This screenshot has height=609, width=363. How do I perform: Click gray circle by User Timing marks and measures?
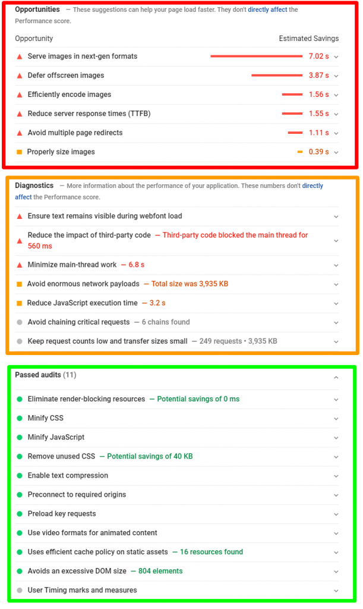pos(20,591)
